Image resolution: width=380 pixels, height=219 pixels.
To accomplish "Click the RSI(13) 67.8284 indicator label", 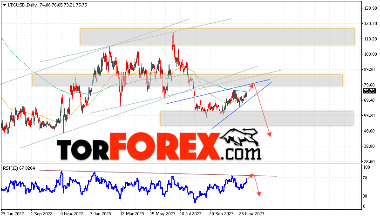I will click(x=19, y=168).
